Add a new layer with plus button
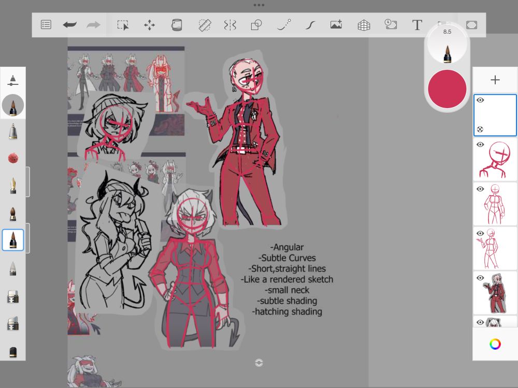This screenshot has width=518, height=388. click(495, 80)
